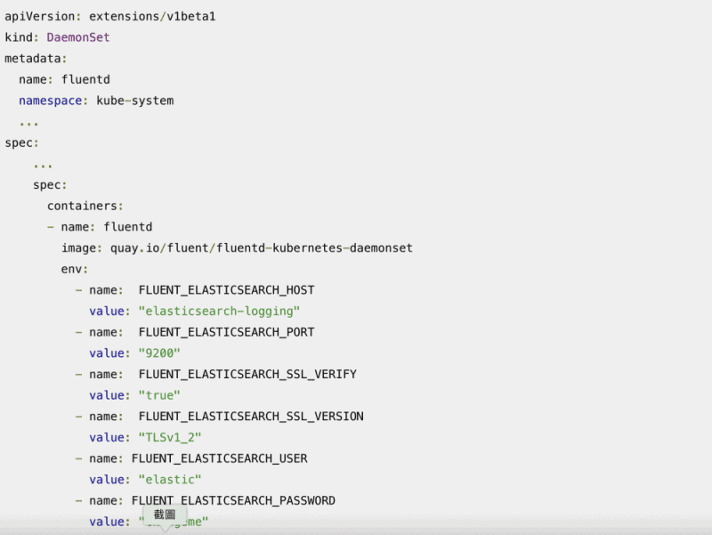712x535 pixels.
Task: Click the 截圖 screenshot button
Action: pos(166,515)
